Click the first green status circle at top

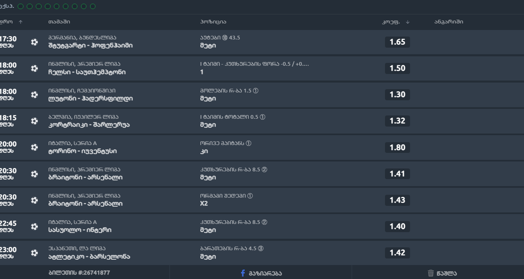pos(21,6)
